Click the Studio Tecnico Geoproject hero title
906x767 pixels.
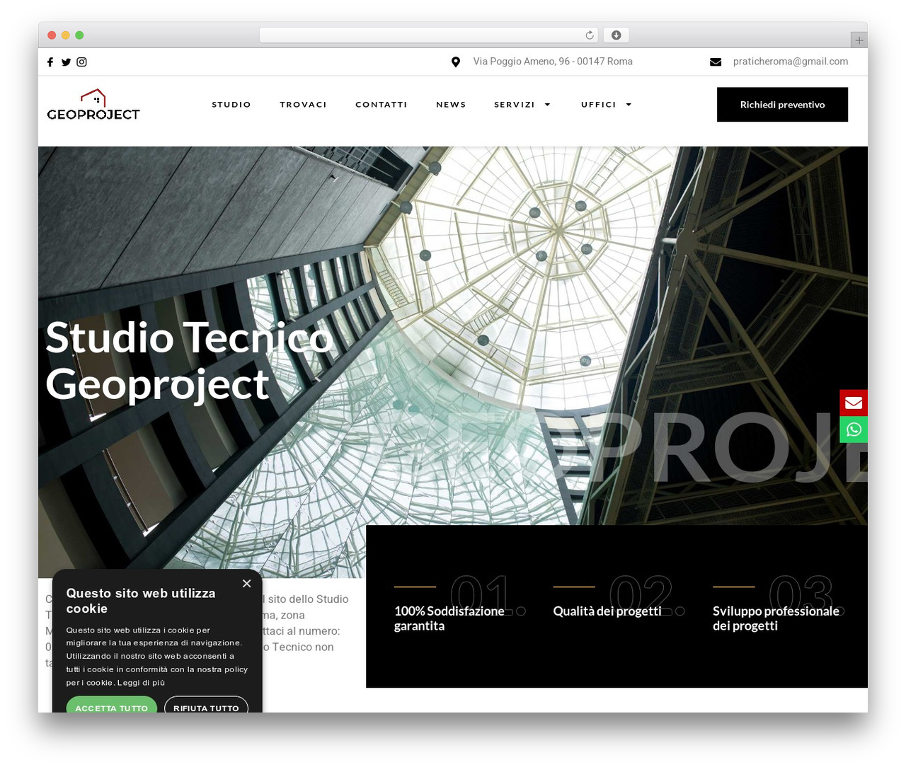189,361
